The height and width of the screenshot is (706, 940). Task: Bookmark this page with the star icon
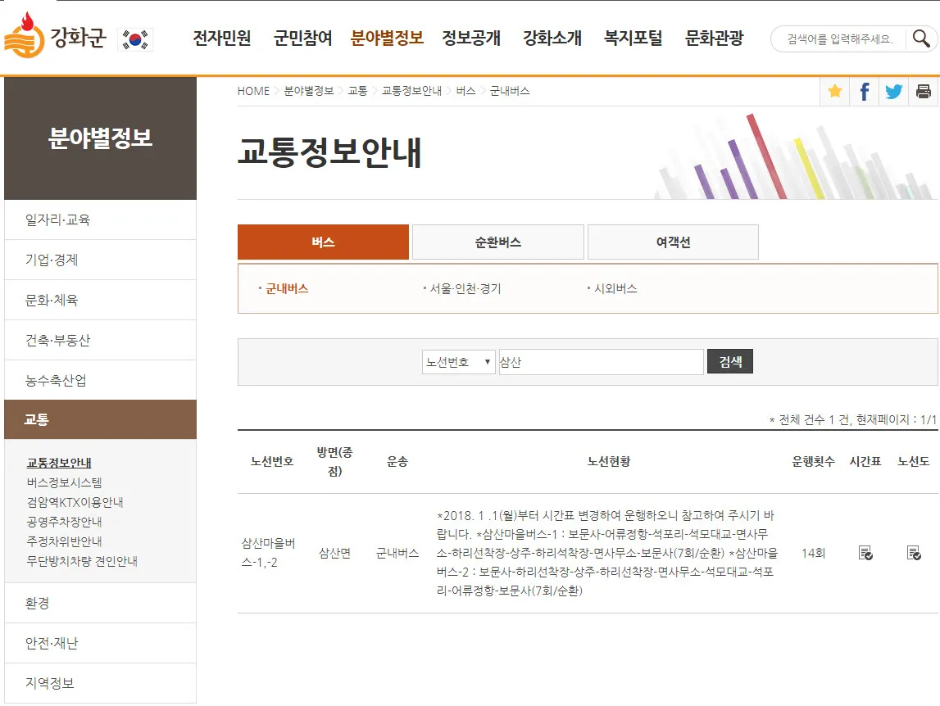(834, 91)
